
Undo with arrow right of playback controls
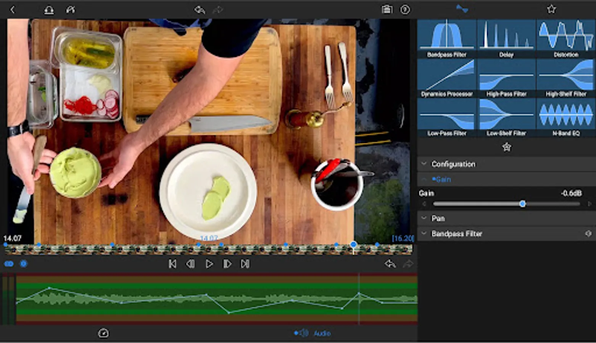[390, 264]
